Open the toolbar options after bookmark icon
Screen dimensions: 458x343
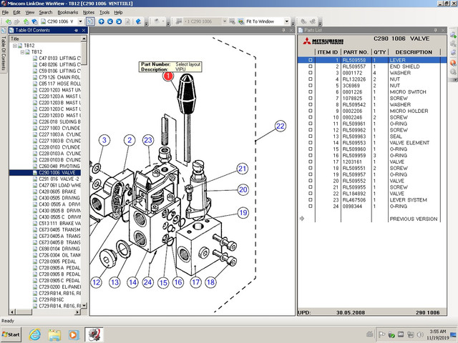[x=146, y=23]
